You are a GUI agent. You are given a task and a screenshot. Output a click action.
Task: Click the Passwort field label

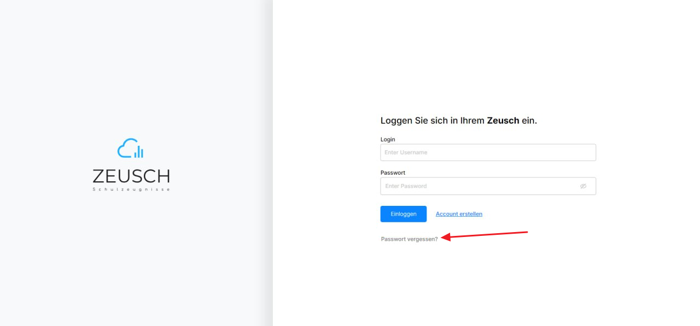tap(393, 173)
